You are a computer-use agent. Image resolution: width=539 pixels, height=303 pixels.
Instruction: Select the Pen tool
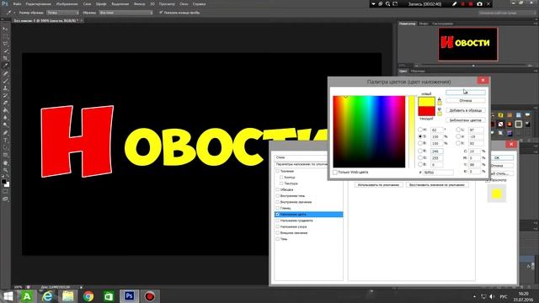click(x=5, y=133)
